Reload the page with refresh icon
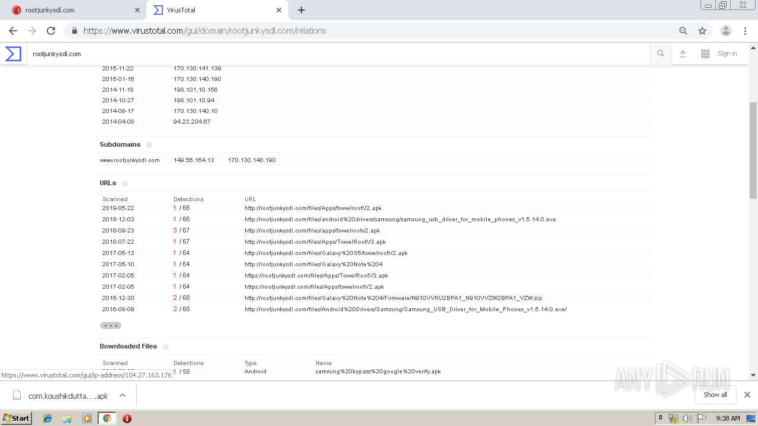 tap(51, 31)
